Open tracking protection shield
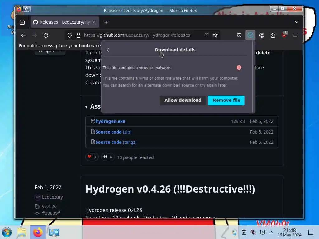 click(70, 35)
